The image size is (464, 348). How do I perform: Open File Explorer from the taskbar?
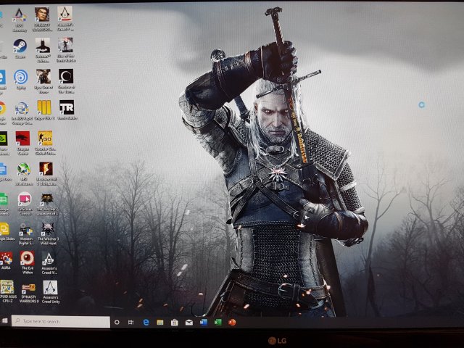[160, 321]
